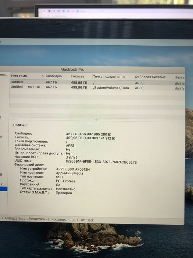Click the Untitled breadcrumb in path bar
The width and height of the screenshot is (193, 258).
tap(86, 220)
